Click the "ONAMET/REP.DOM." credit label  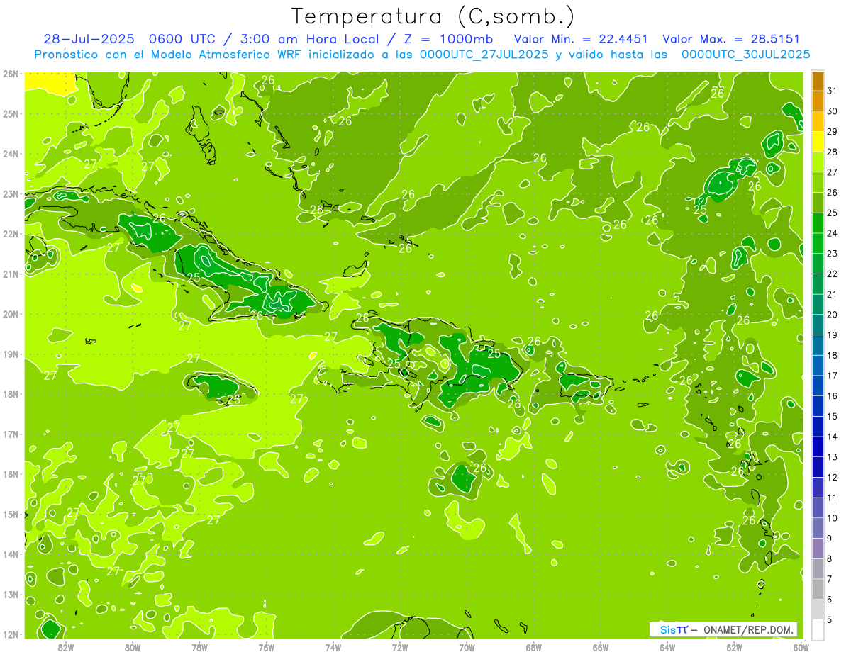749,629
